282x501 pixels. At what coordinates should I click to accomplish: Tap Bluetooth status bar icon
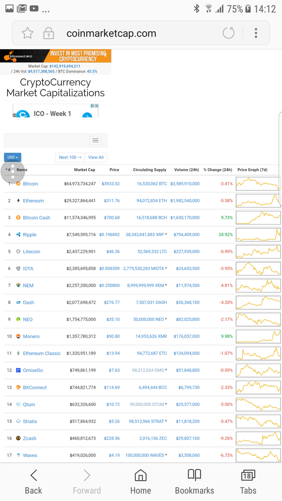[197, 9]
